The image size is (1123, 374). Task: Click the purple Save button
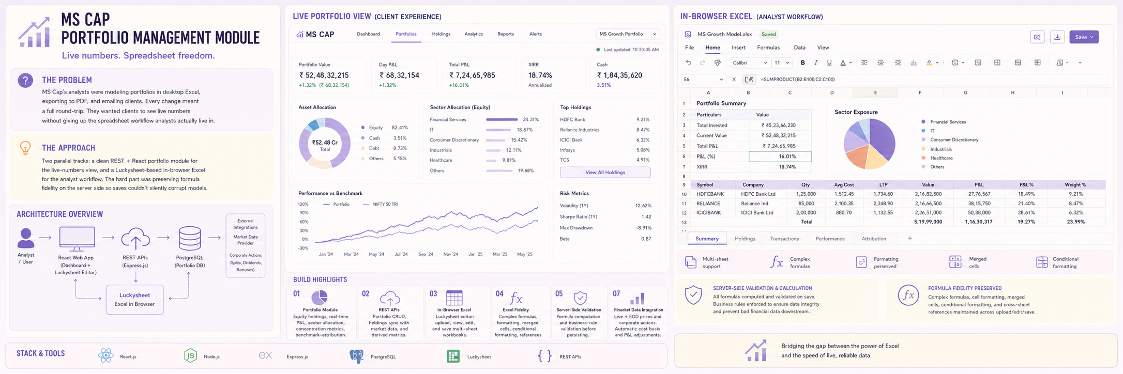(x=1084, y=37)
